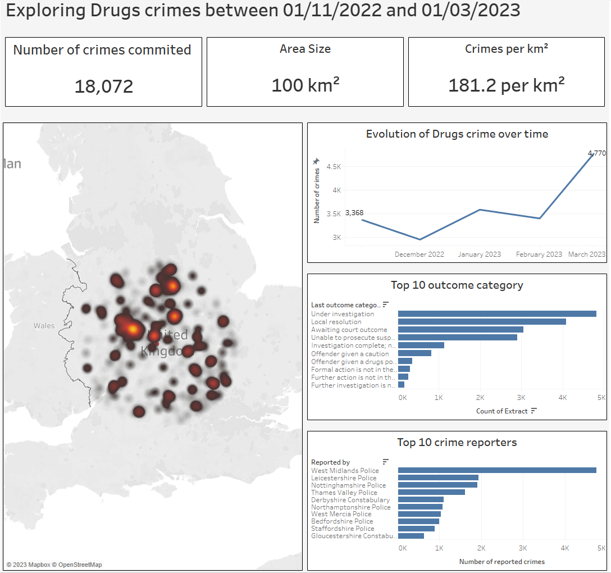Click the 18,072 crimes committed value
Viewport: 611px width, 573px height.
coord(104,87)
